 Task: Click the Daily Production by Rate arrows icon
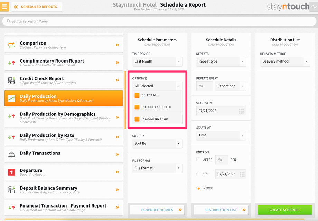coord(11,137)
